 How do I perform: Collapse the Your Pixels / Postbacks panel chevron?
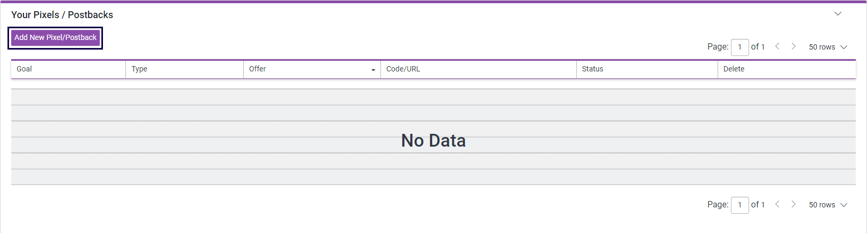838,14
